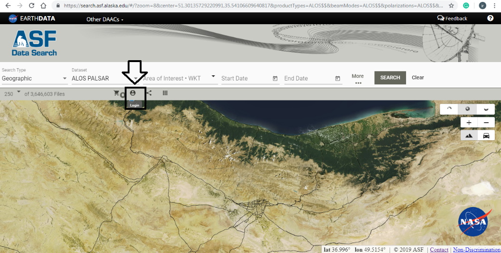
Task: Switch to street map layer
Action: tap(486, 136)
